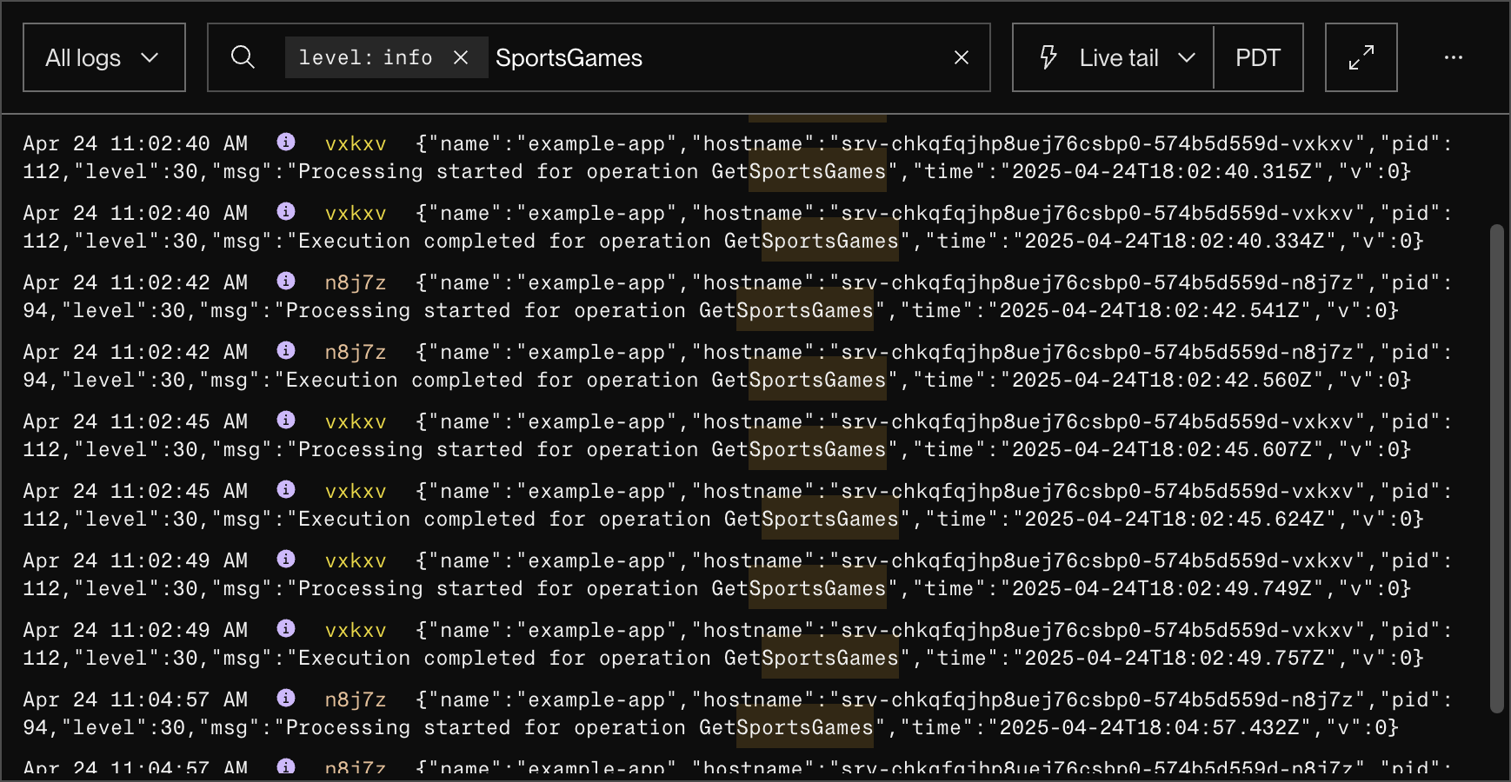This screenshot has height=782, width=1511.
Task: Click the info icon on the 11:02:49 Execution completed line
Action: coord(286,629)
